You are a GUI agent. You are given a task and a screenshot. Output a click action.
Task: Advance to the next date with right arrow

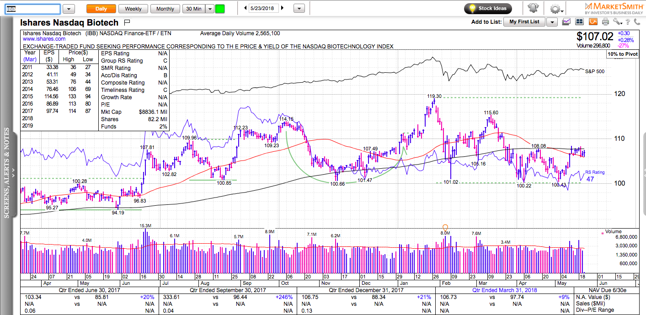pos(282,8)
